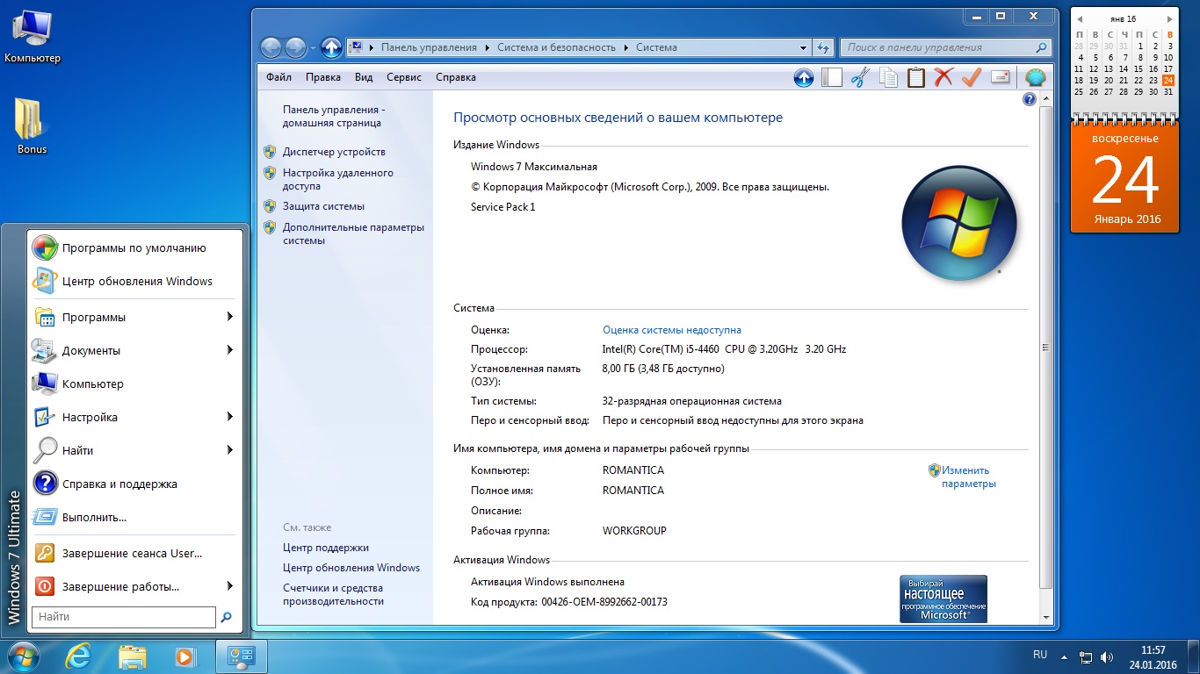Click the Forward navigation arrow

point(295,47)
